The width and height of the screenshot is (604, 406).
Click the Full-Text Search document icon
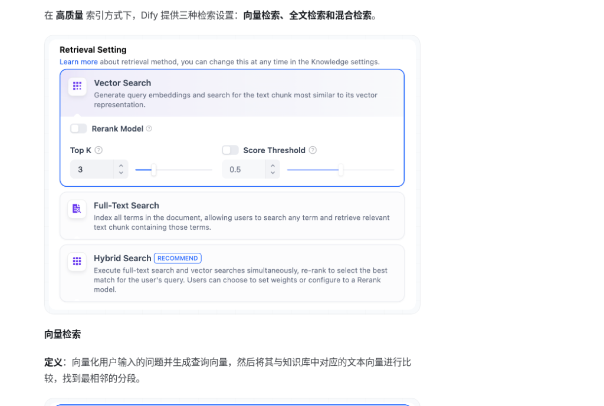[77, 209]
